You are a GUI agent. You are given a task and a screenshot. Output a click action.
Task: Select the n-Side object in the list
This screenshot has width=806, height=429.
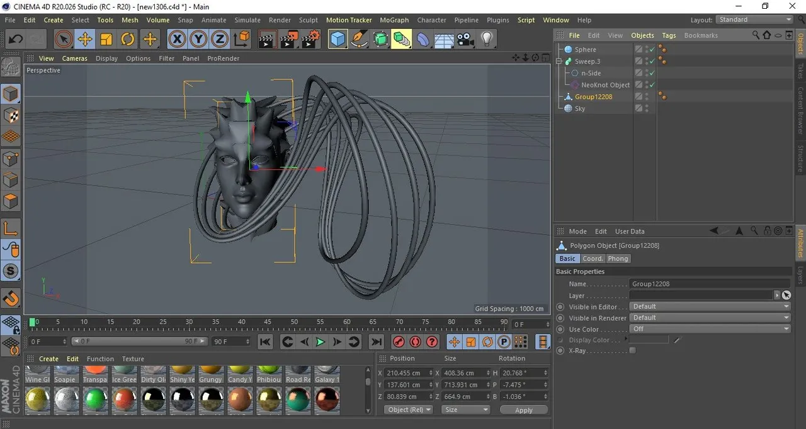tap(591, 73)
